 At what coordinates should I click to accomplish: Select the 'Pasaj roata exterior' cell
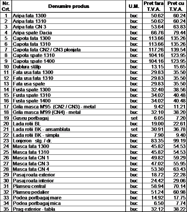(69, 175)
